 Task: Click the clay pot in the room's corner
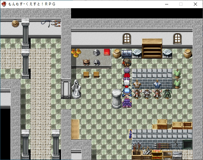click(188, 54)
